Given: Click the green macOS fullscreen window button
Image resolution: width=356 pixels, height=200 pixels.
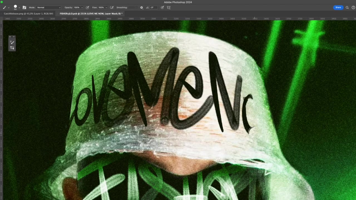Looking at the screenshot, I should pyautogui.click(x=2, y=2).
